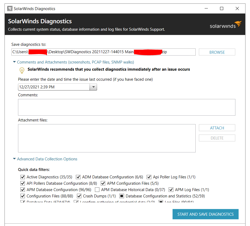Click the DELETE attachment button
250x226 pixels.
point(217,138)
